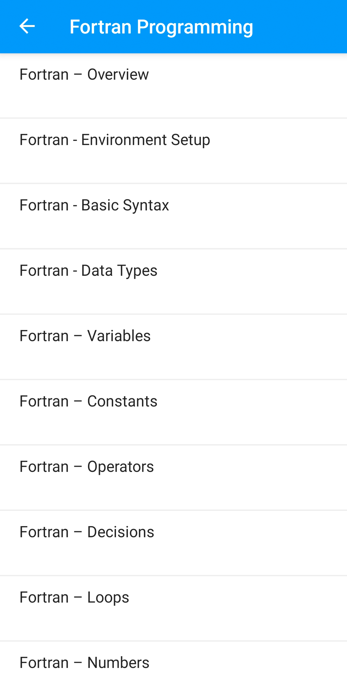
Task: Select the Loops list row
Action: coord(74,597)
